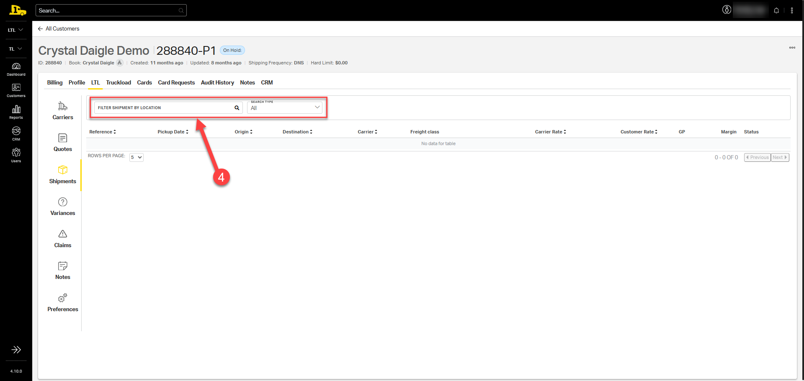
Task: Open the Dashboard sidebar icon
Action: [x=16, y=69]
